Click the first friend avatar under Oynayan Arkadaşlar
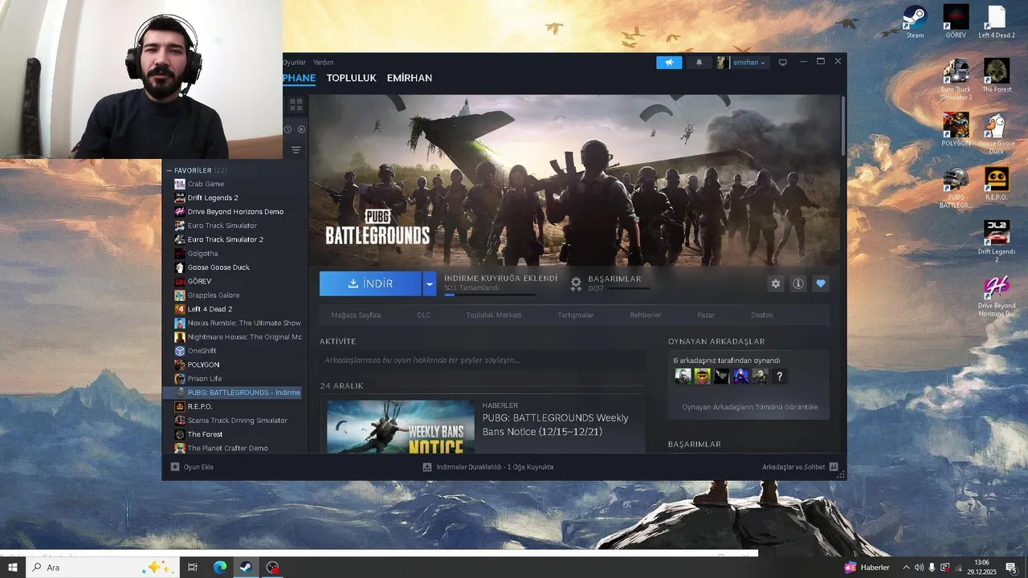 tap(683, 376)
